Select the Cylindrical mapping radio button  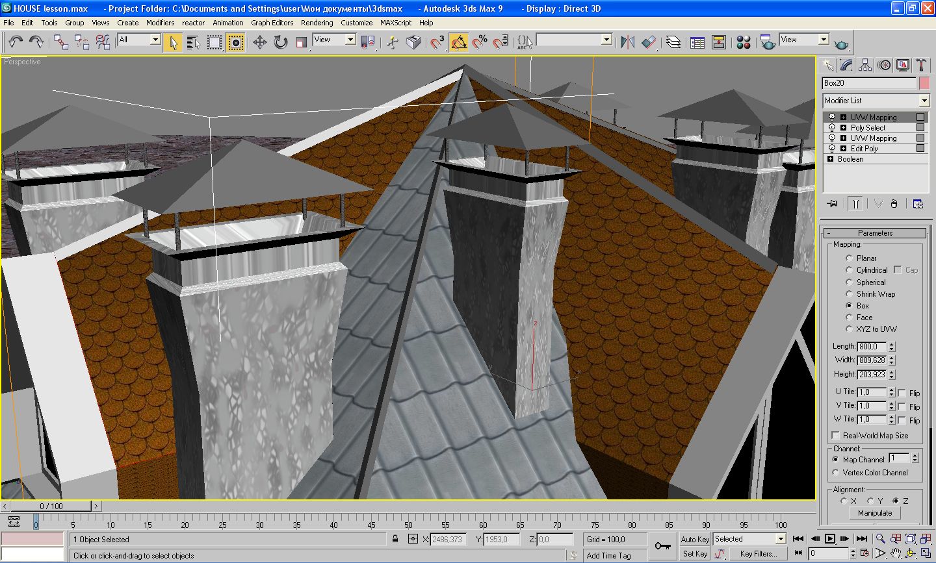point(849,270)
